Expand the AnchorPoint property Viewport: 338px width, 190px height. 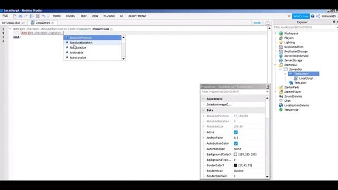[203, 137]
